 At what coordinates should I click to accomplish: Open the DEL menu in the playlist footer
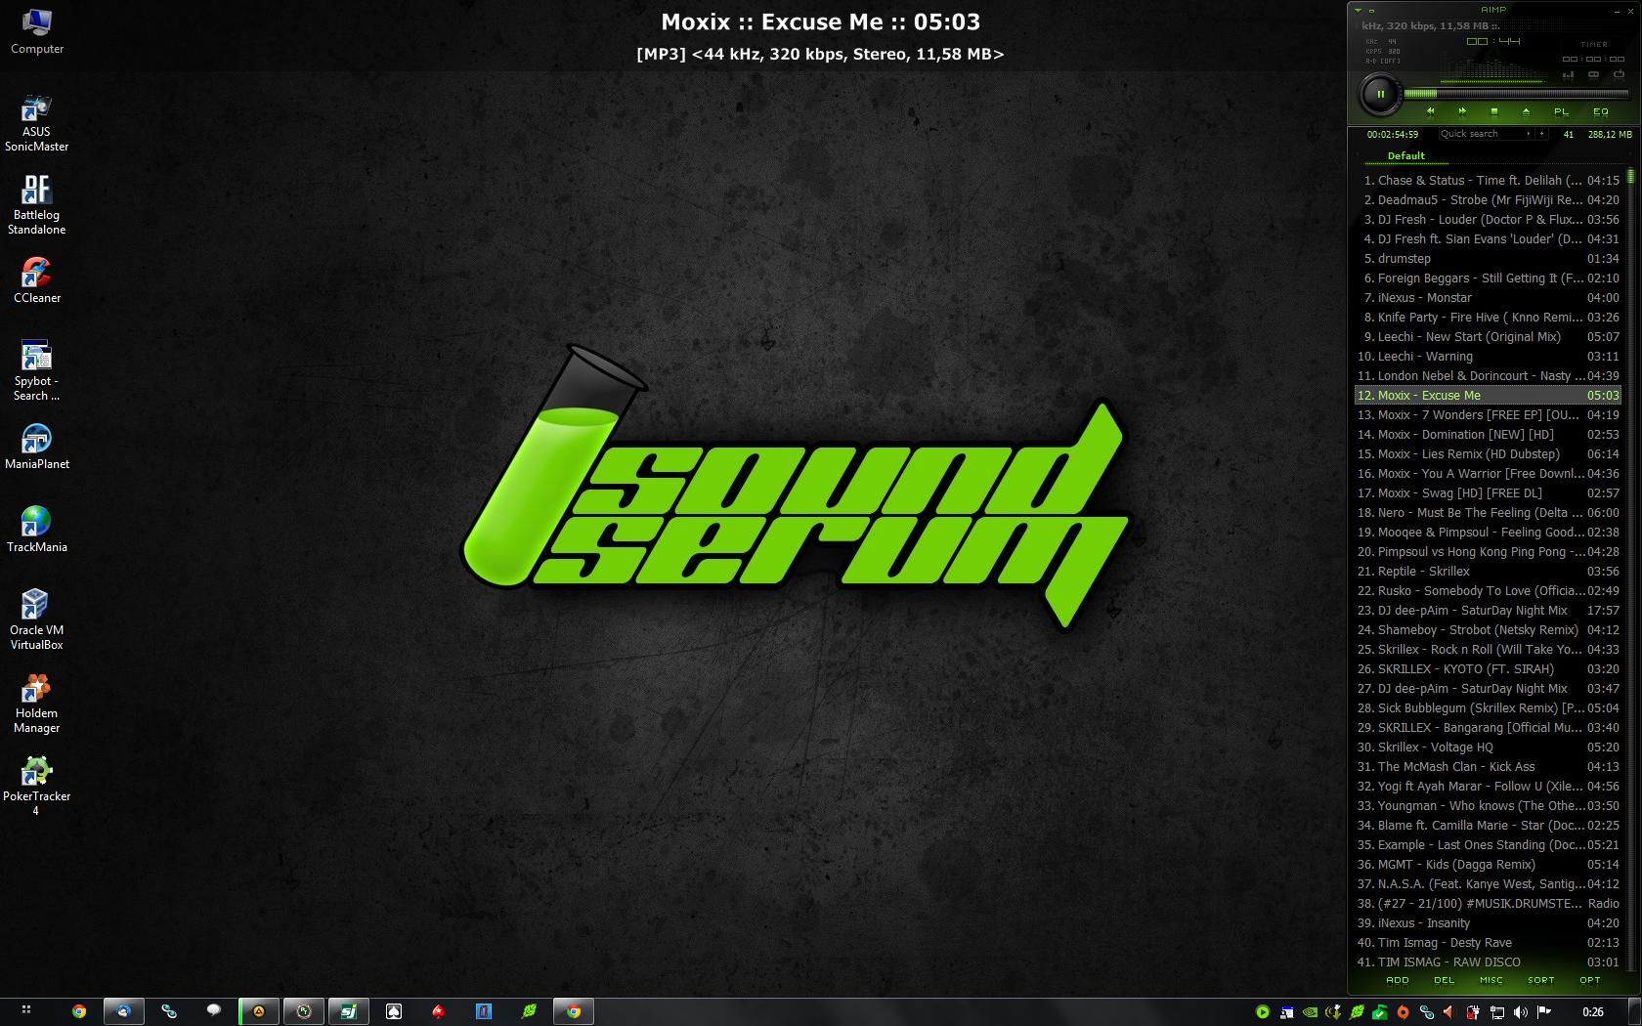pyautogui.click(x=1444, y=980)
